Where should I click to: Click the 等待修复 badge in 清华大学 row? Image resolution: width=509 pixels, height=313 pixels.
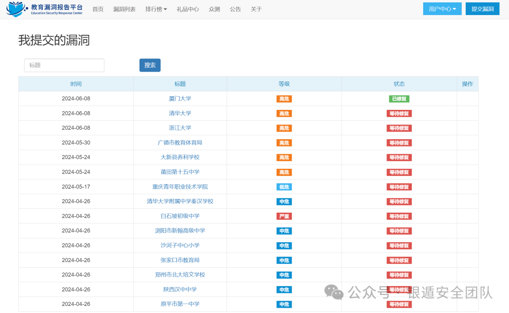[x=399, y=114]
